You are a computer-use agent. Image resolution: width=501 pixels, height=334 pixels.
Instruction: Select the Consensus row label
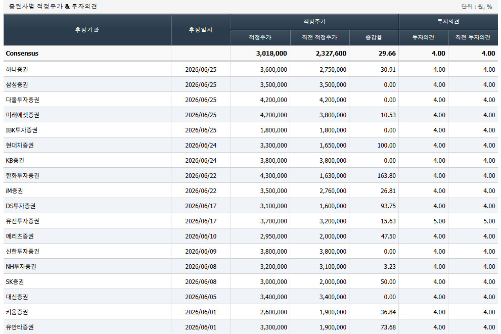coord(22,54)
